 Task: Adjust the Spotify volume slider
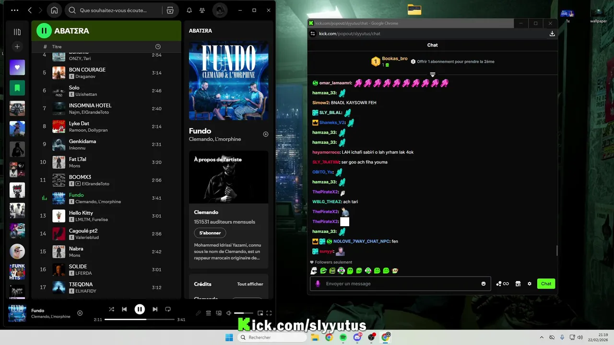tap(243, 313)
